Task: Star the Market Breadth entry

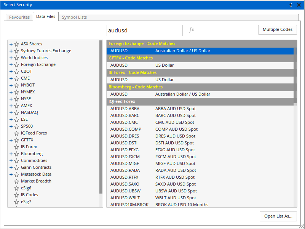Action: [x=16, y=181]
